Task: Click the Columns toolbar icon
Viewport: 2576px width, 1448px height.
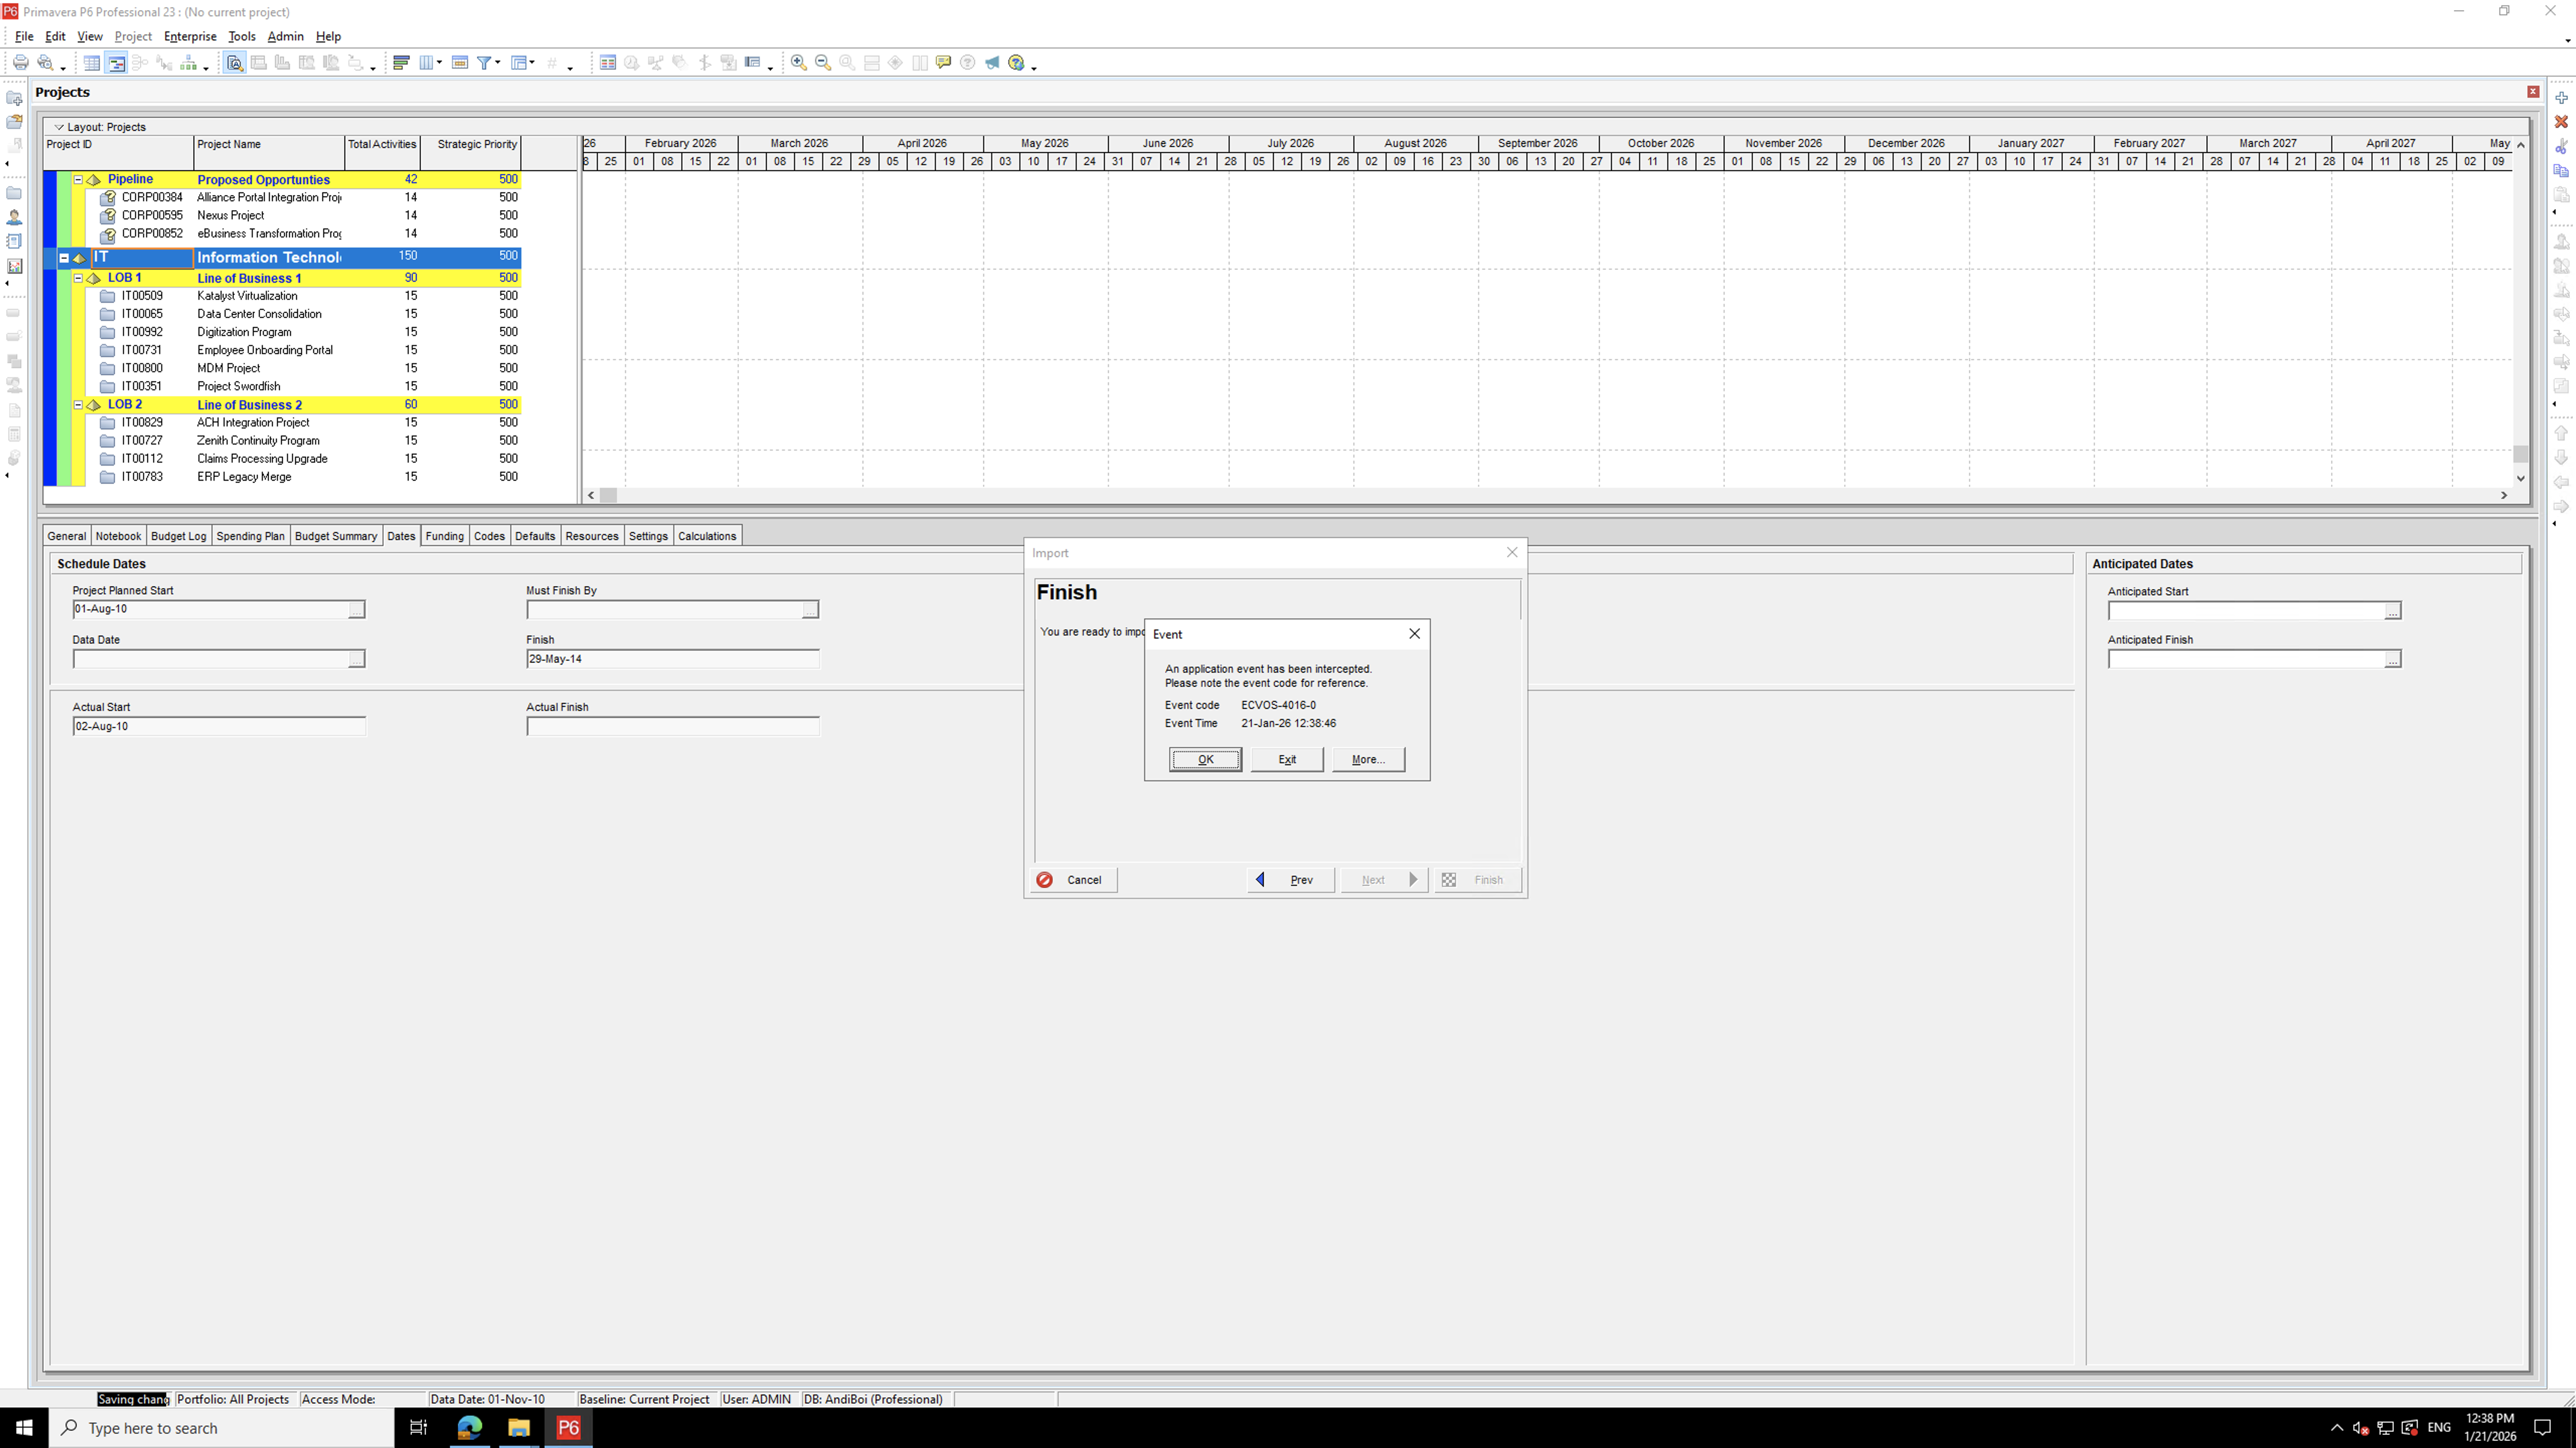Action: [x=427, y=63]
